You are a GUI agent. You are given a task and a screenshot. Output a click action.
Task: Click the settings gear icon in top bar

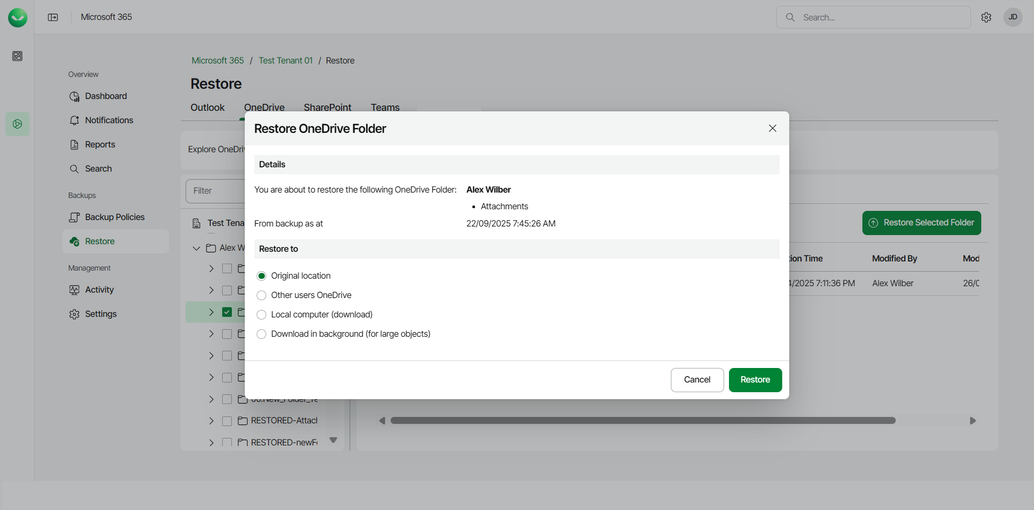(x=986, y=17)
